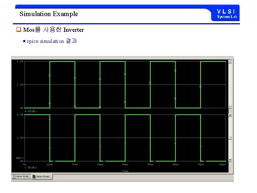
Task: Click the bottom plot's 2.5V axis label
Action: [20, 138]
